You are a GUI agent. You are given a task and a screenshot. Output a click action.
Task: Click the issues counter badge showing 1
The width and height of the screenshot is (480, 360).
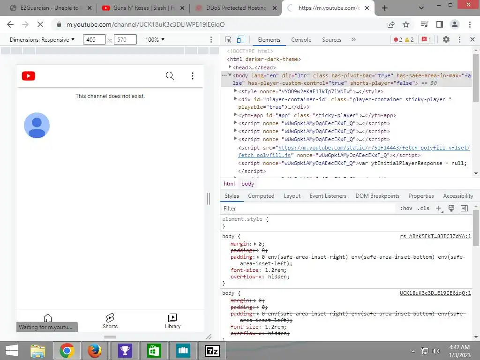(x=426, y=39)
